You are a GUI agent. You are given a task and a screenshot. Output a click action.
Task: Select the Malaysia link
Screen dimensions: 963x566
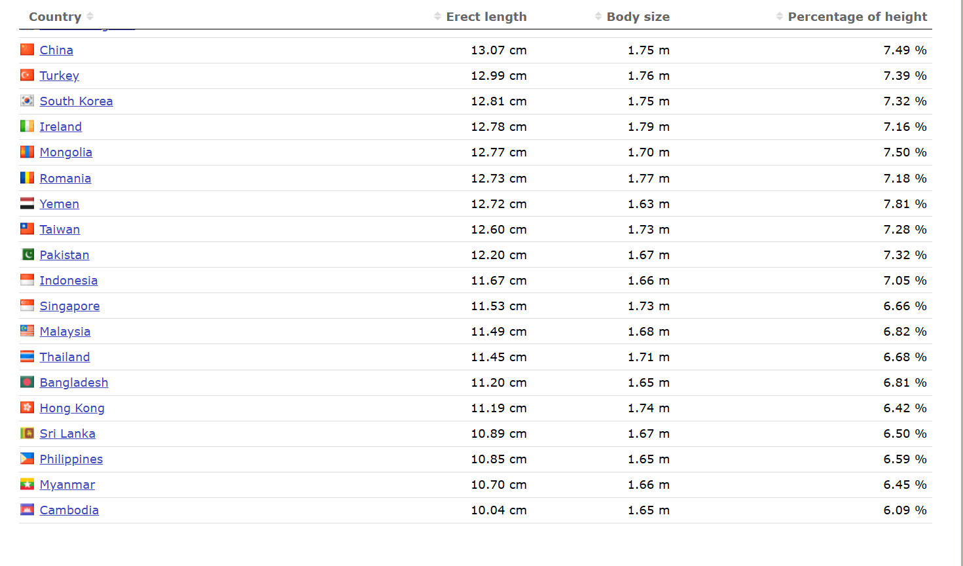pos(65,332)
